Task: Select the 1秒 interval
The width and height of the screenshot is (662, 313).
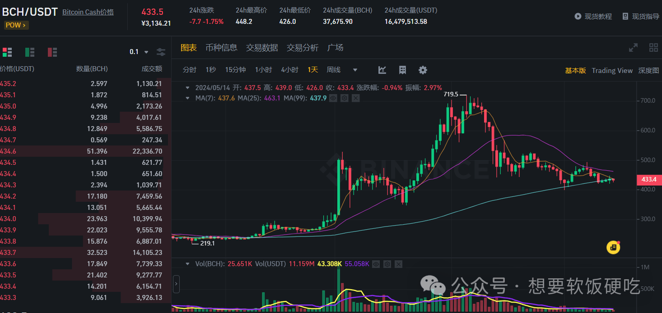Action: (211, 70)
